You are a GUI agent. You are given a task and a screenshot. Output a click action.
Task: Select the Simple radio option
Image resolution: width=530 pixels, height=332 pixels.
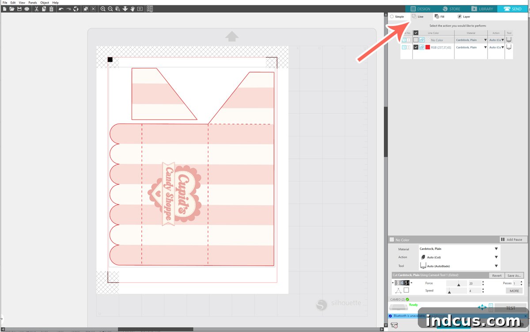coord(392,17)
